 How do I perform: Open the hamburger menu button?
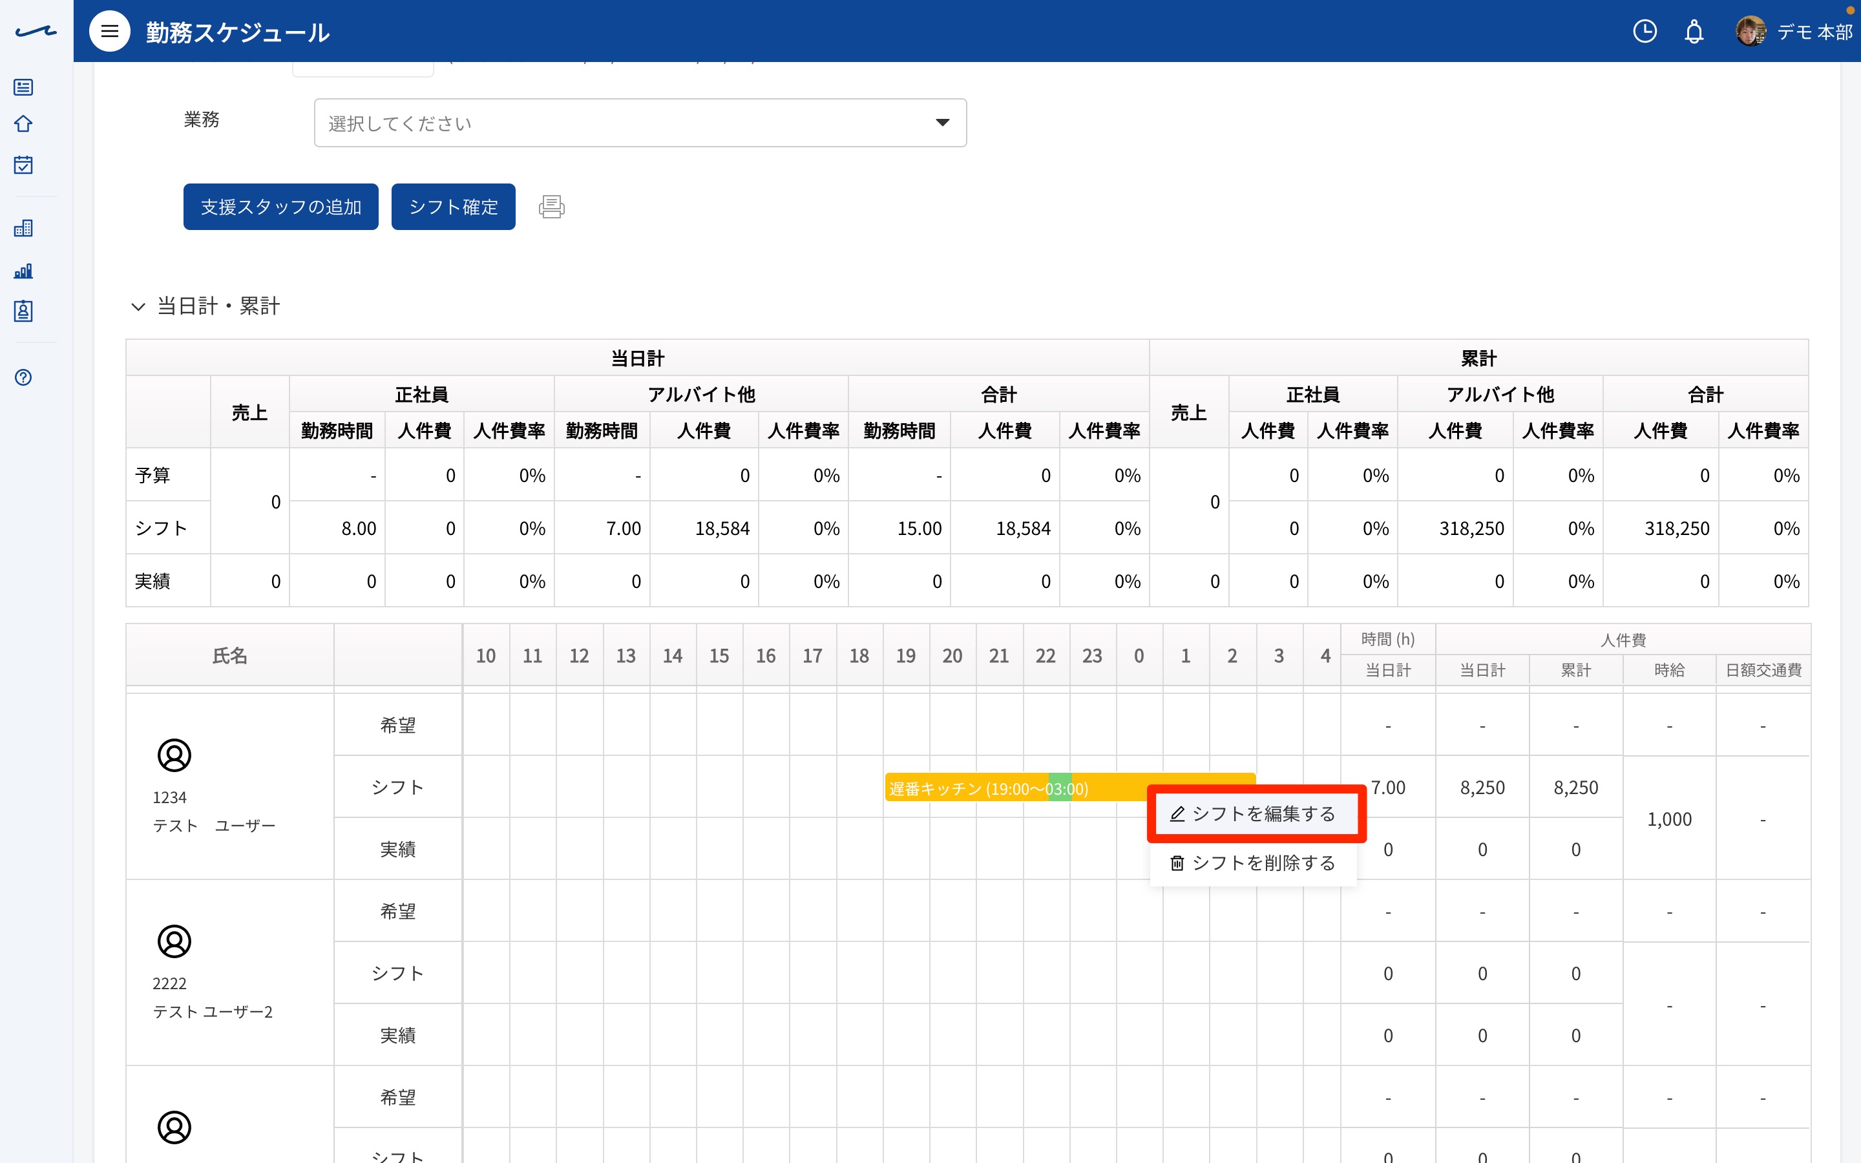tap(110, 32)
